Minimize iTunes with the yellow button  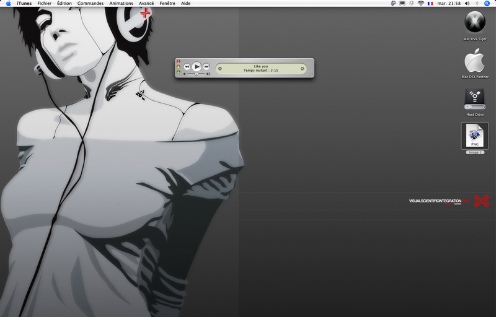179,67
